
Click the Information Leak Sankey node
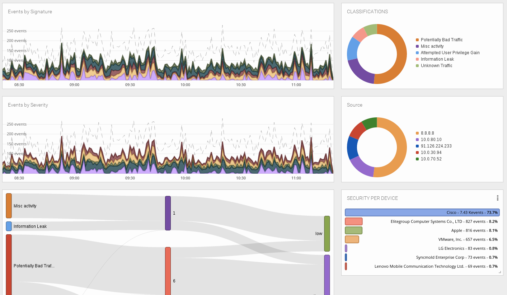point(9,226)
